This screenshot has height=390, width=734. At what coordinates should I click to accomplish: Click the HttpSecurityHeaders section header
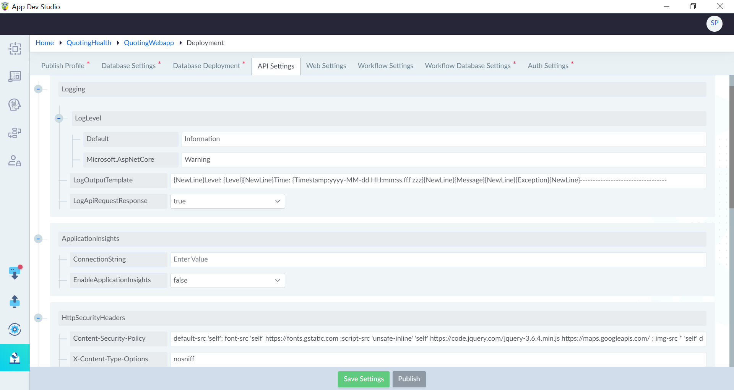tap(382, 318)
